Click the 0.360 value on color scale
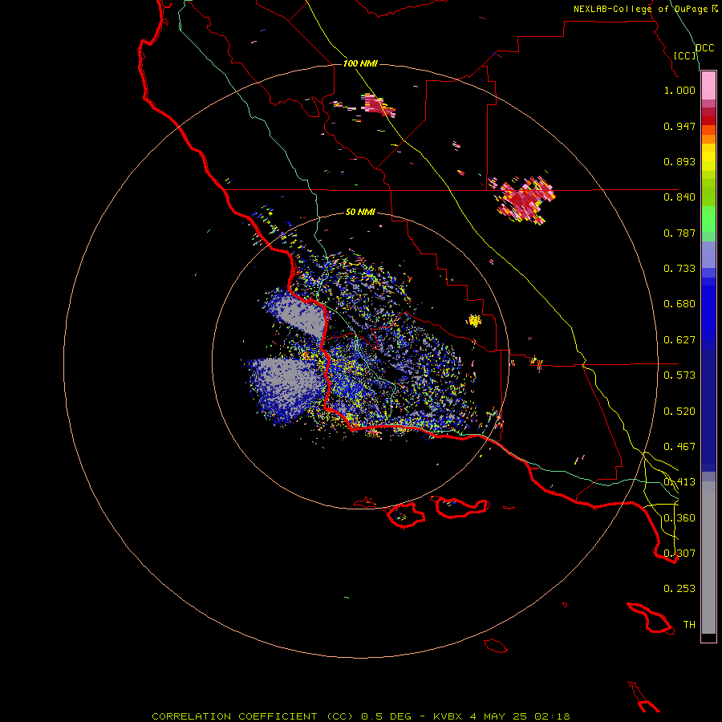This screenshot has height=722, width=722. (679, 518)
